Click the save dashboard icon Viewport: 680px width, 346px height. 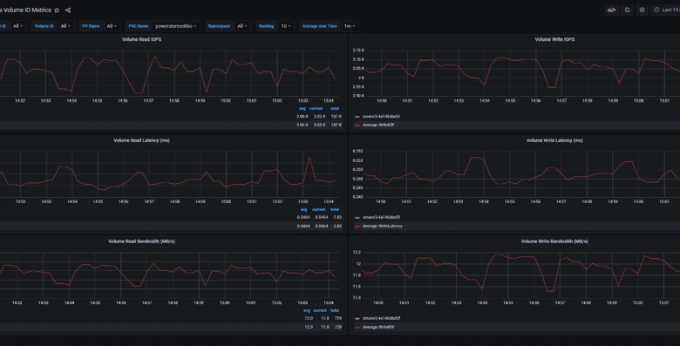tap(627, 10)
